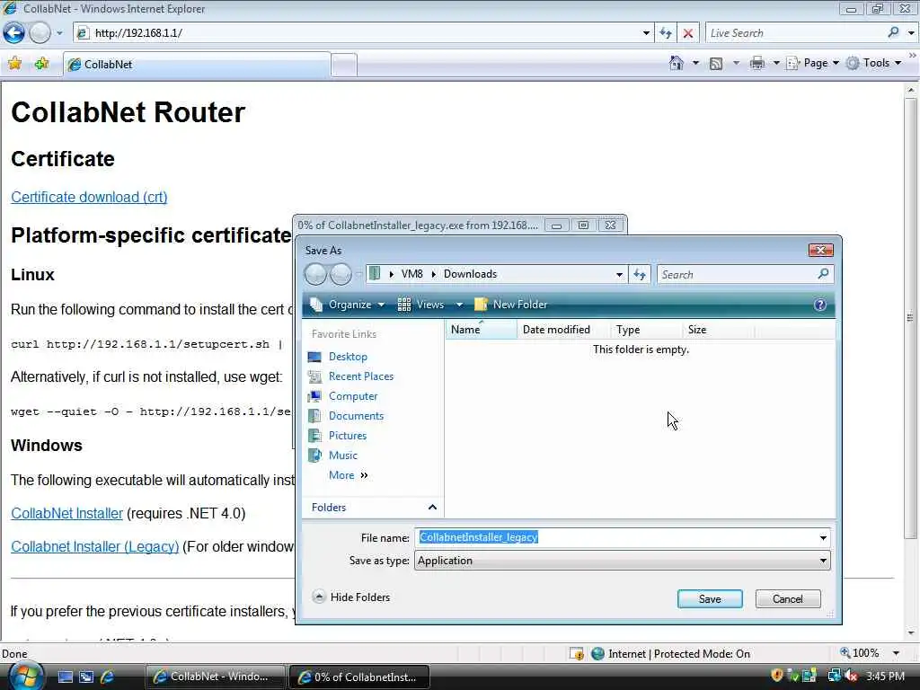Image resolution: width=920 pixels, height=690 pixels.
Task: Switch to CollabNet window taskbar button
Action: coord(215,677)
